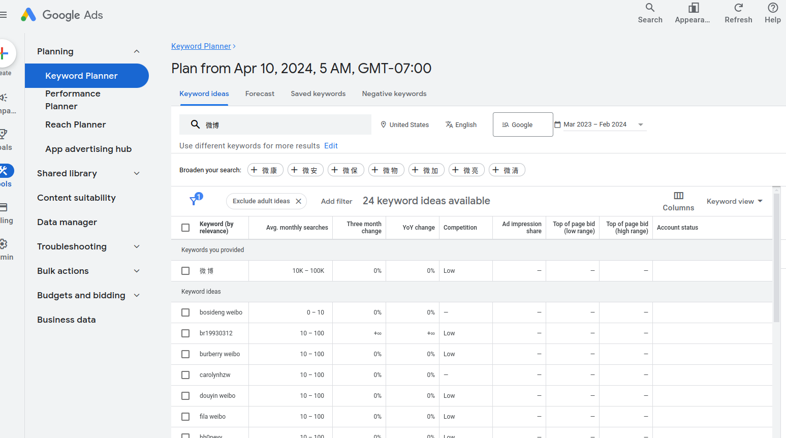Image resolution: width=786 pixels, height=438 pixels.
Task: Open Goals trophy sidebar icon
Action: tap(4, 134)
